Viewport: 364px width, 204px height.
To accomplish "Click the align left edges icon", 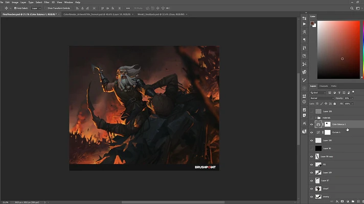I will click(77, 8).
